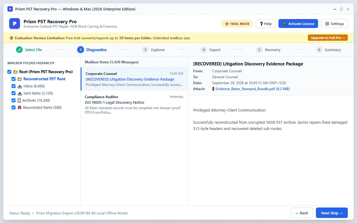Click the Root folder icon
Image resolution: width=357 pixels, height=223 pixels.
pyautogui.click(x=15, y=72)
